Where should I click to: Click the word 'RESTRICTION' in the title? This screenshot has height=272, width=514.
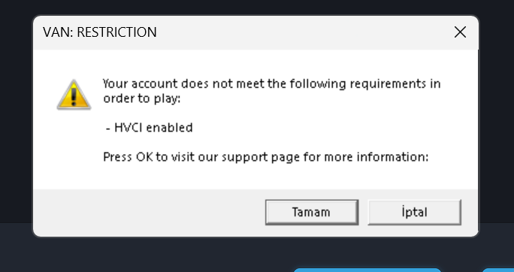(116, 32)
